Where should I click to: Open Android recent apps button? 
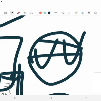pyautogui.click(x=15, y=98)
